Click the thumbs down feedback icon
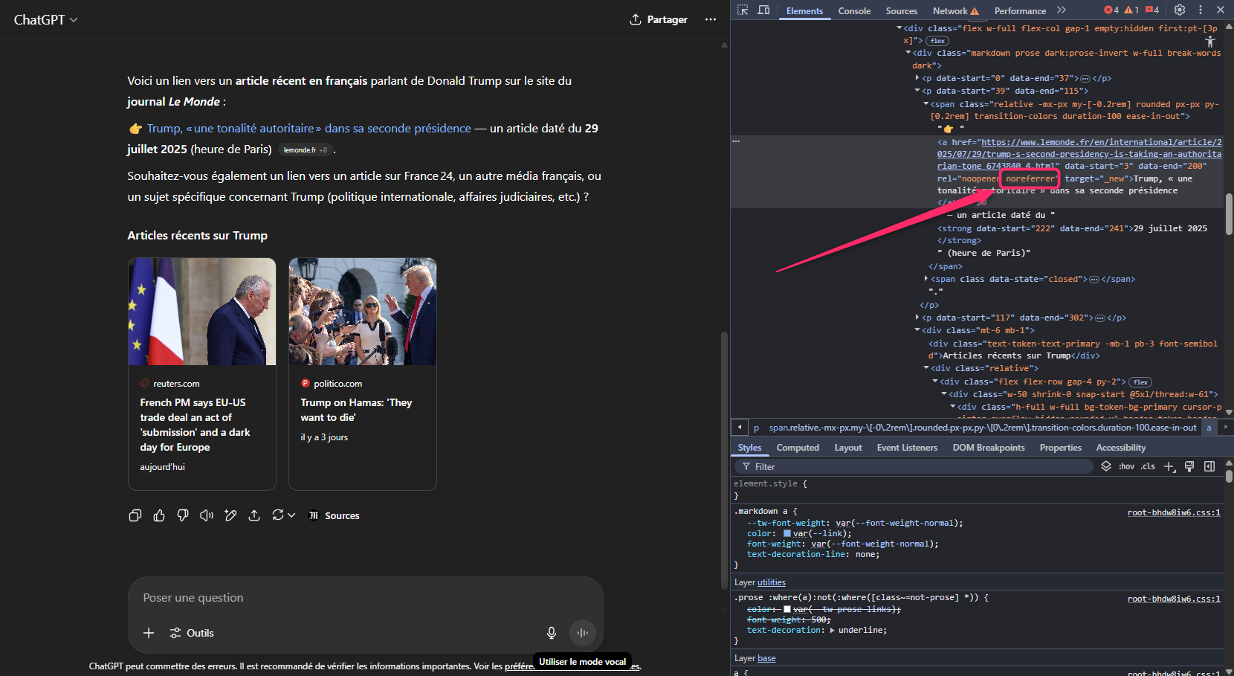The image size is (1234, 676). tap(183, 515)
